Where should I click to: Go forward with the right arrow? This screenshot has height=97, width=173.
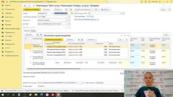coord(29,6)
